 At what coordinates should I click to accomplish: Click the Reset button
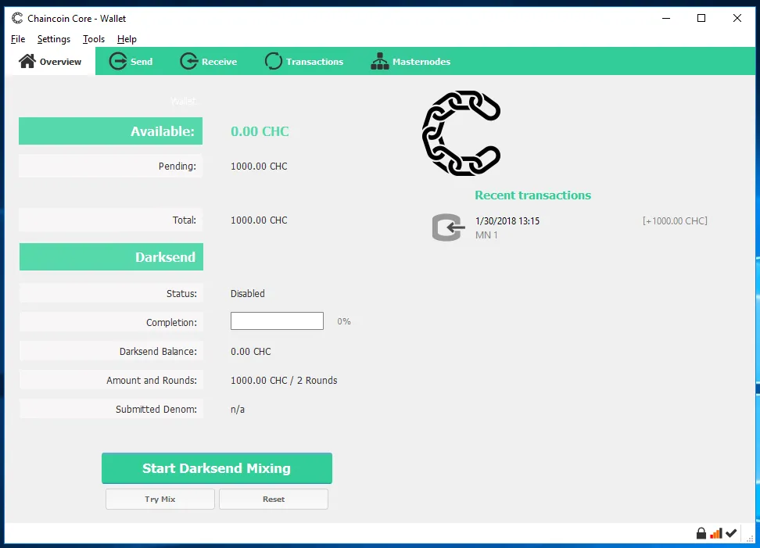tap(274, 499)
